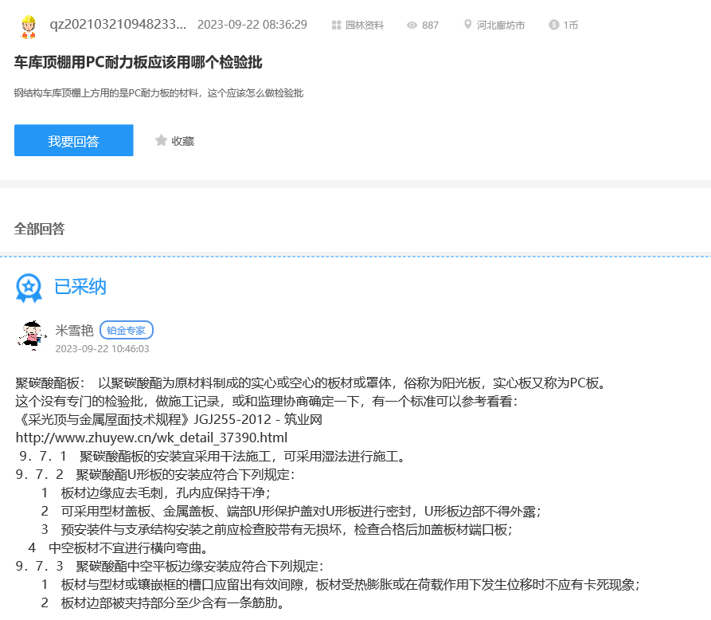The image size is (711, 620).
Task: Click the 河北廊坊市 location text
Action: pos(501,26)
